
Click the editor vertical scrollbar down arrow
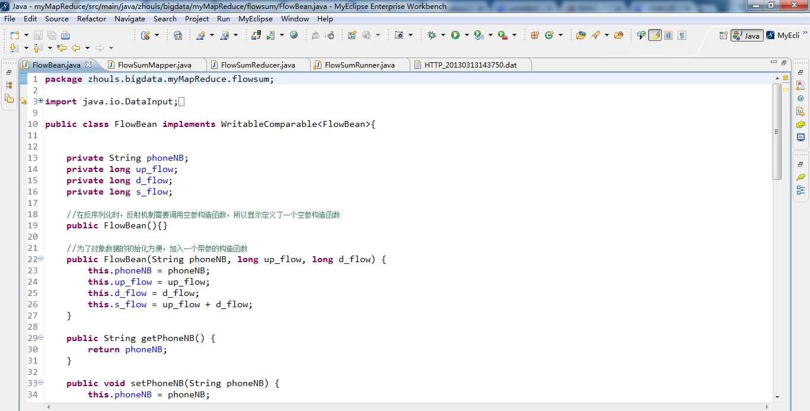pyautogui.click(x=777, y=397)
